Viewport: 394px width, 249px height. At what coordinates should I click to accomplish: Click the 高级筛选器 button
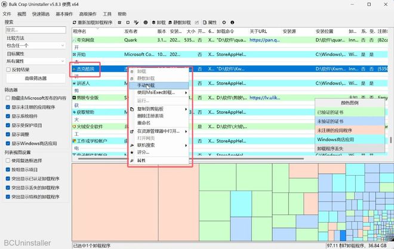[36, 79]
